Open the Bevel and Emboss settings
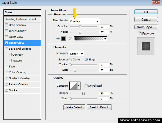162x123 pixels. [20, 49]
